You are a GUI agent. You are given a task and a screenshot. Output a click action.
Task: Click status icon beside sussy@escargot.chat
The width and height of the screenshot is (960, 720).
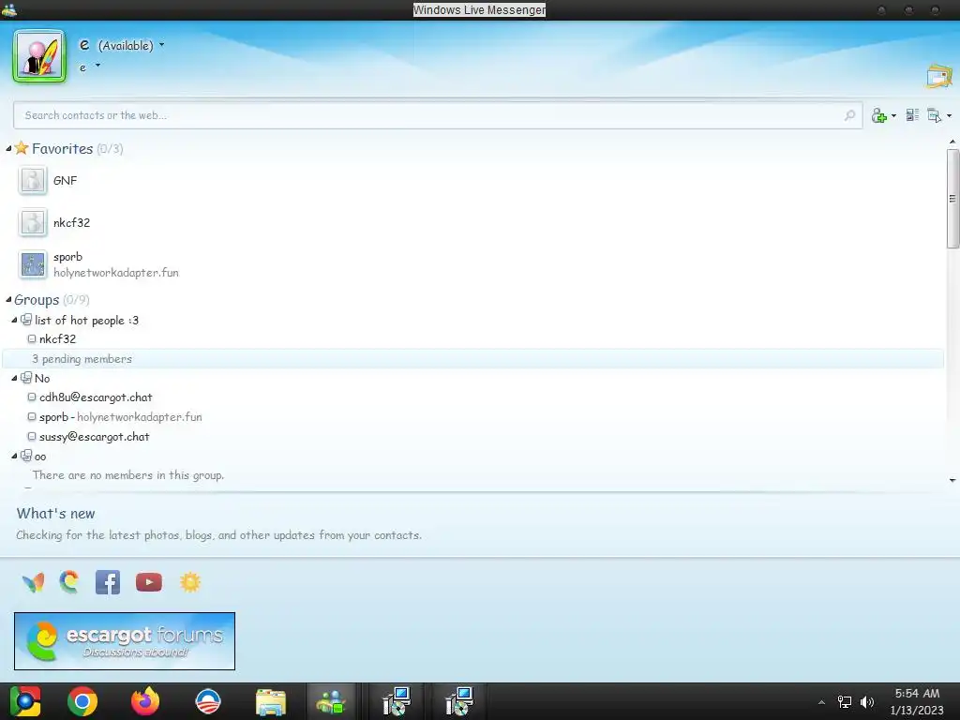click(x=32, y=437)
